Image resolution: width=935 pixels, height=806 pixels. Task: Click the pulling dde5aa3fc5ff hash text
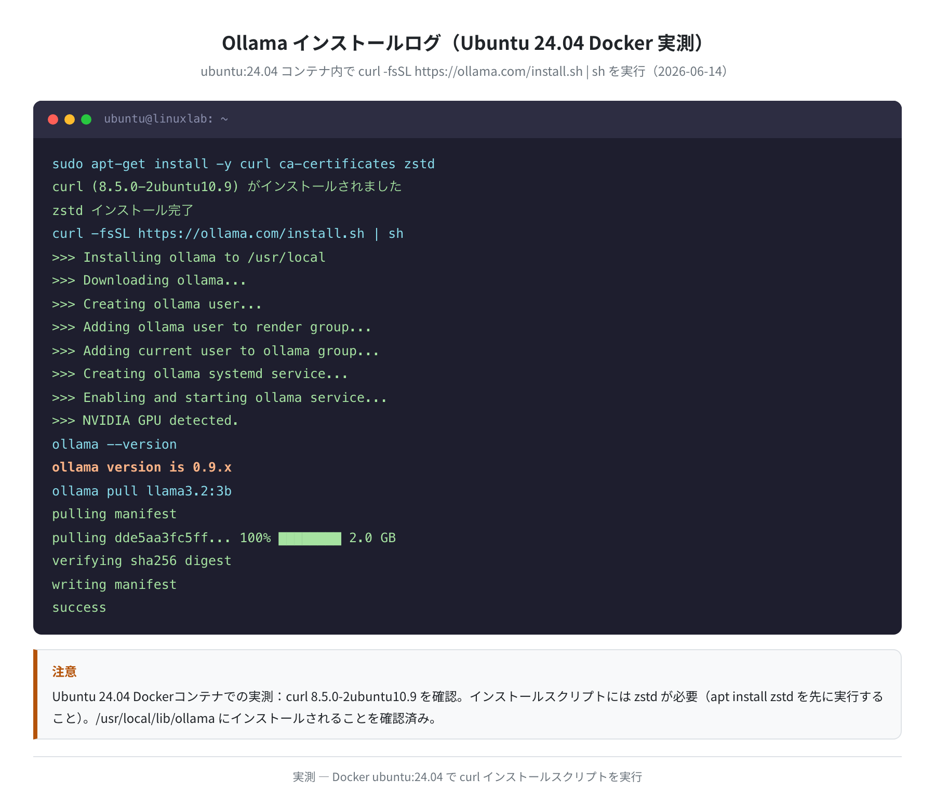(x=141, y=538)
